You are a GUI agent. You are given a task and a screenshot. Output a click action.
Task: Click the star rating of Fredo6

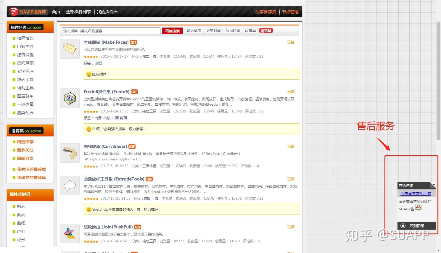pyautogui.click(x=91, y=112)
